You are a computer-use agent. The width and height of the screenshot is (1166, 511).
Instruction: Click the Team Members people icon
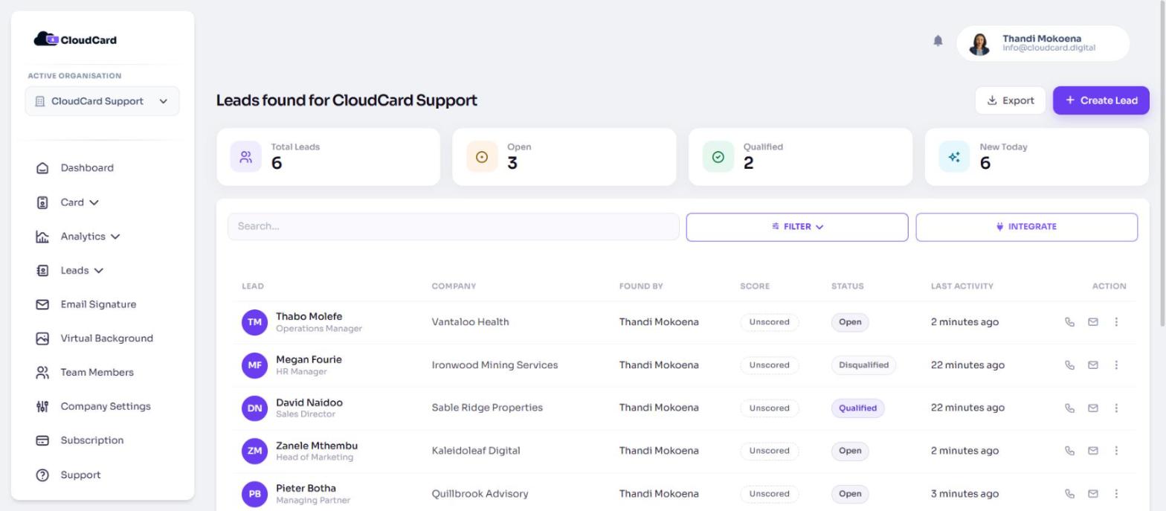pos(42,373)
